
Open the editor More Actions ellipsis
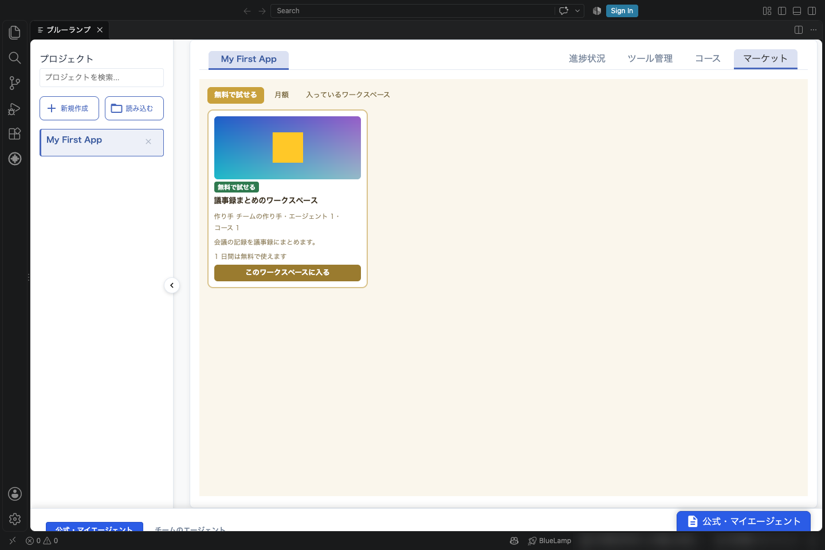point(814,30)
